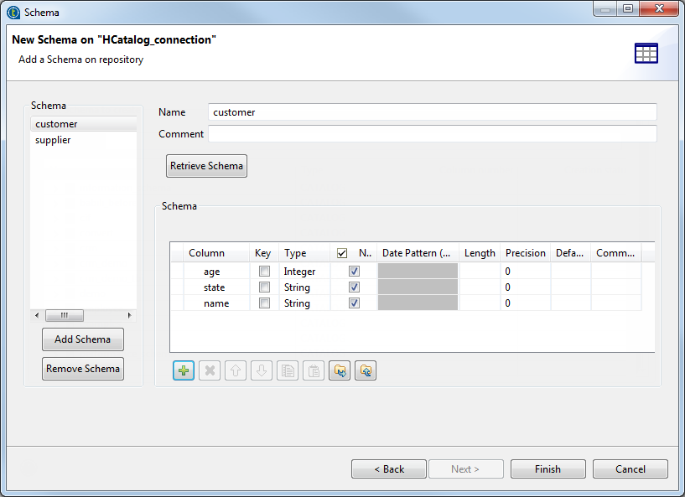Click Finish to save the schema

click(x=547, y=469)
